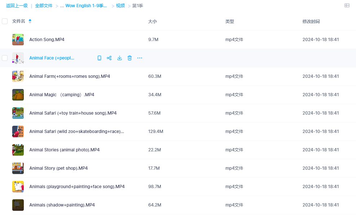The width and height of the screenshot is (356, 218).
Task: Open Wow English 1-9季 breadcrumb folder
Action: 86,6
